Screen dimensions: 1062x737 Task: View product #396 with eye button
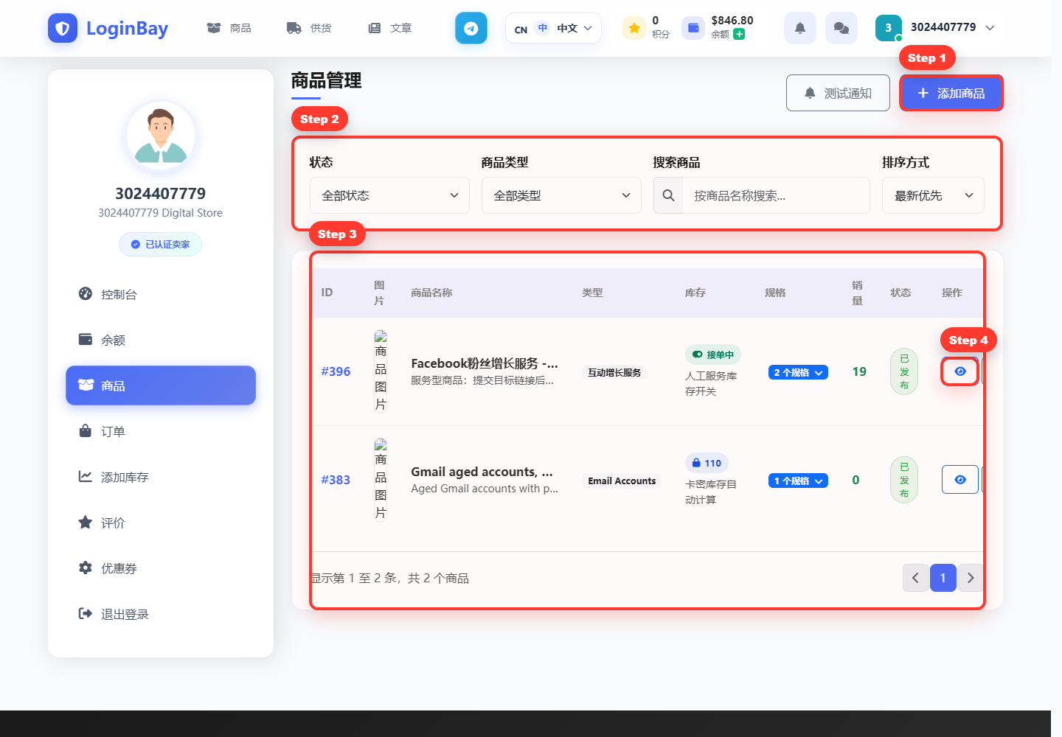(960, 371)
